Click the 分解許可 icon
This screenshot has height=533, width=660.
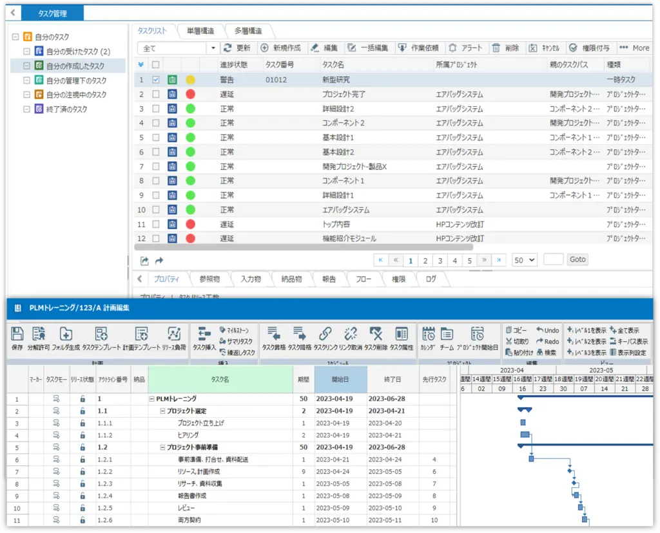click(x=39, y=334)
